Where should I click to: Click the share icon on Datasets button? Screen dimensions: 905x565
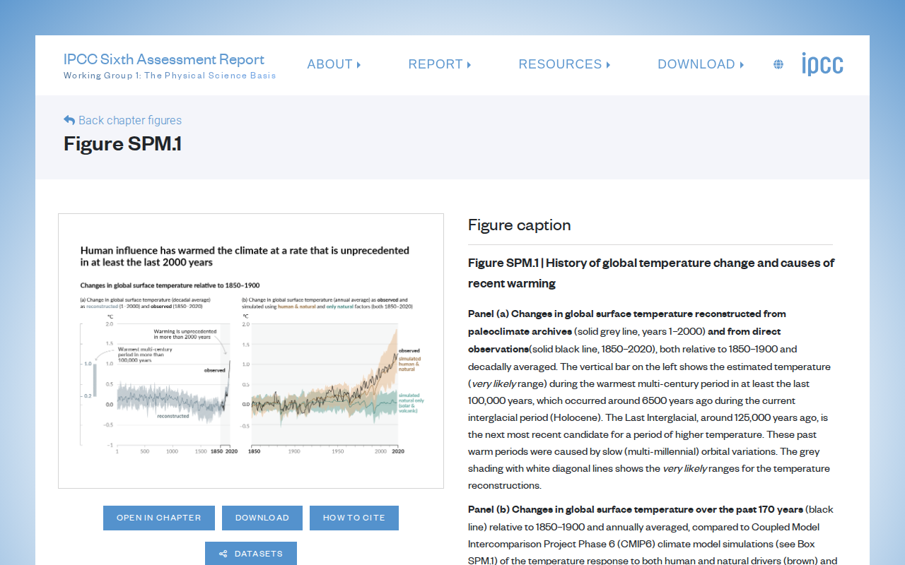tap(223, 554)
